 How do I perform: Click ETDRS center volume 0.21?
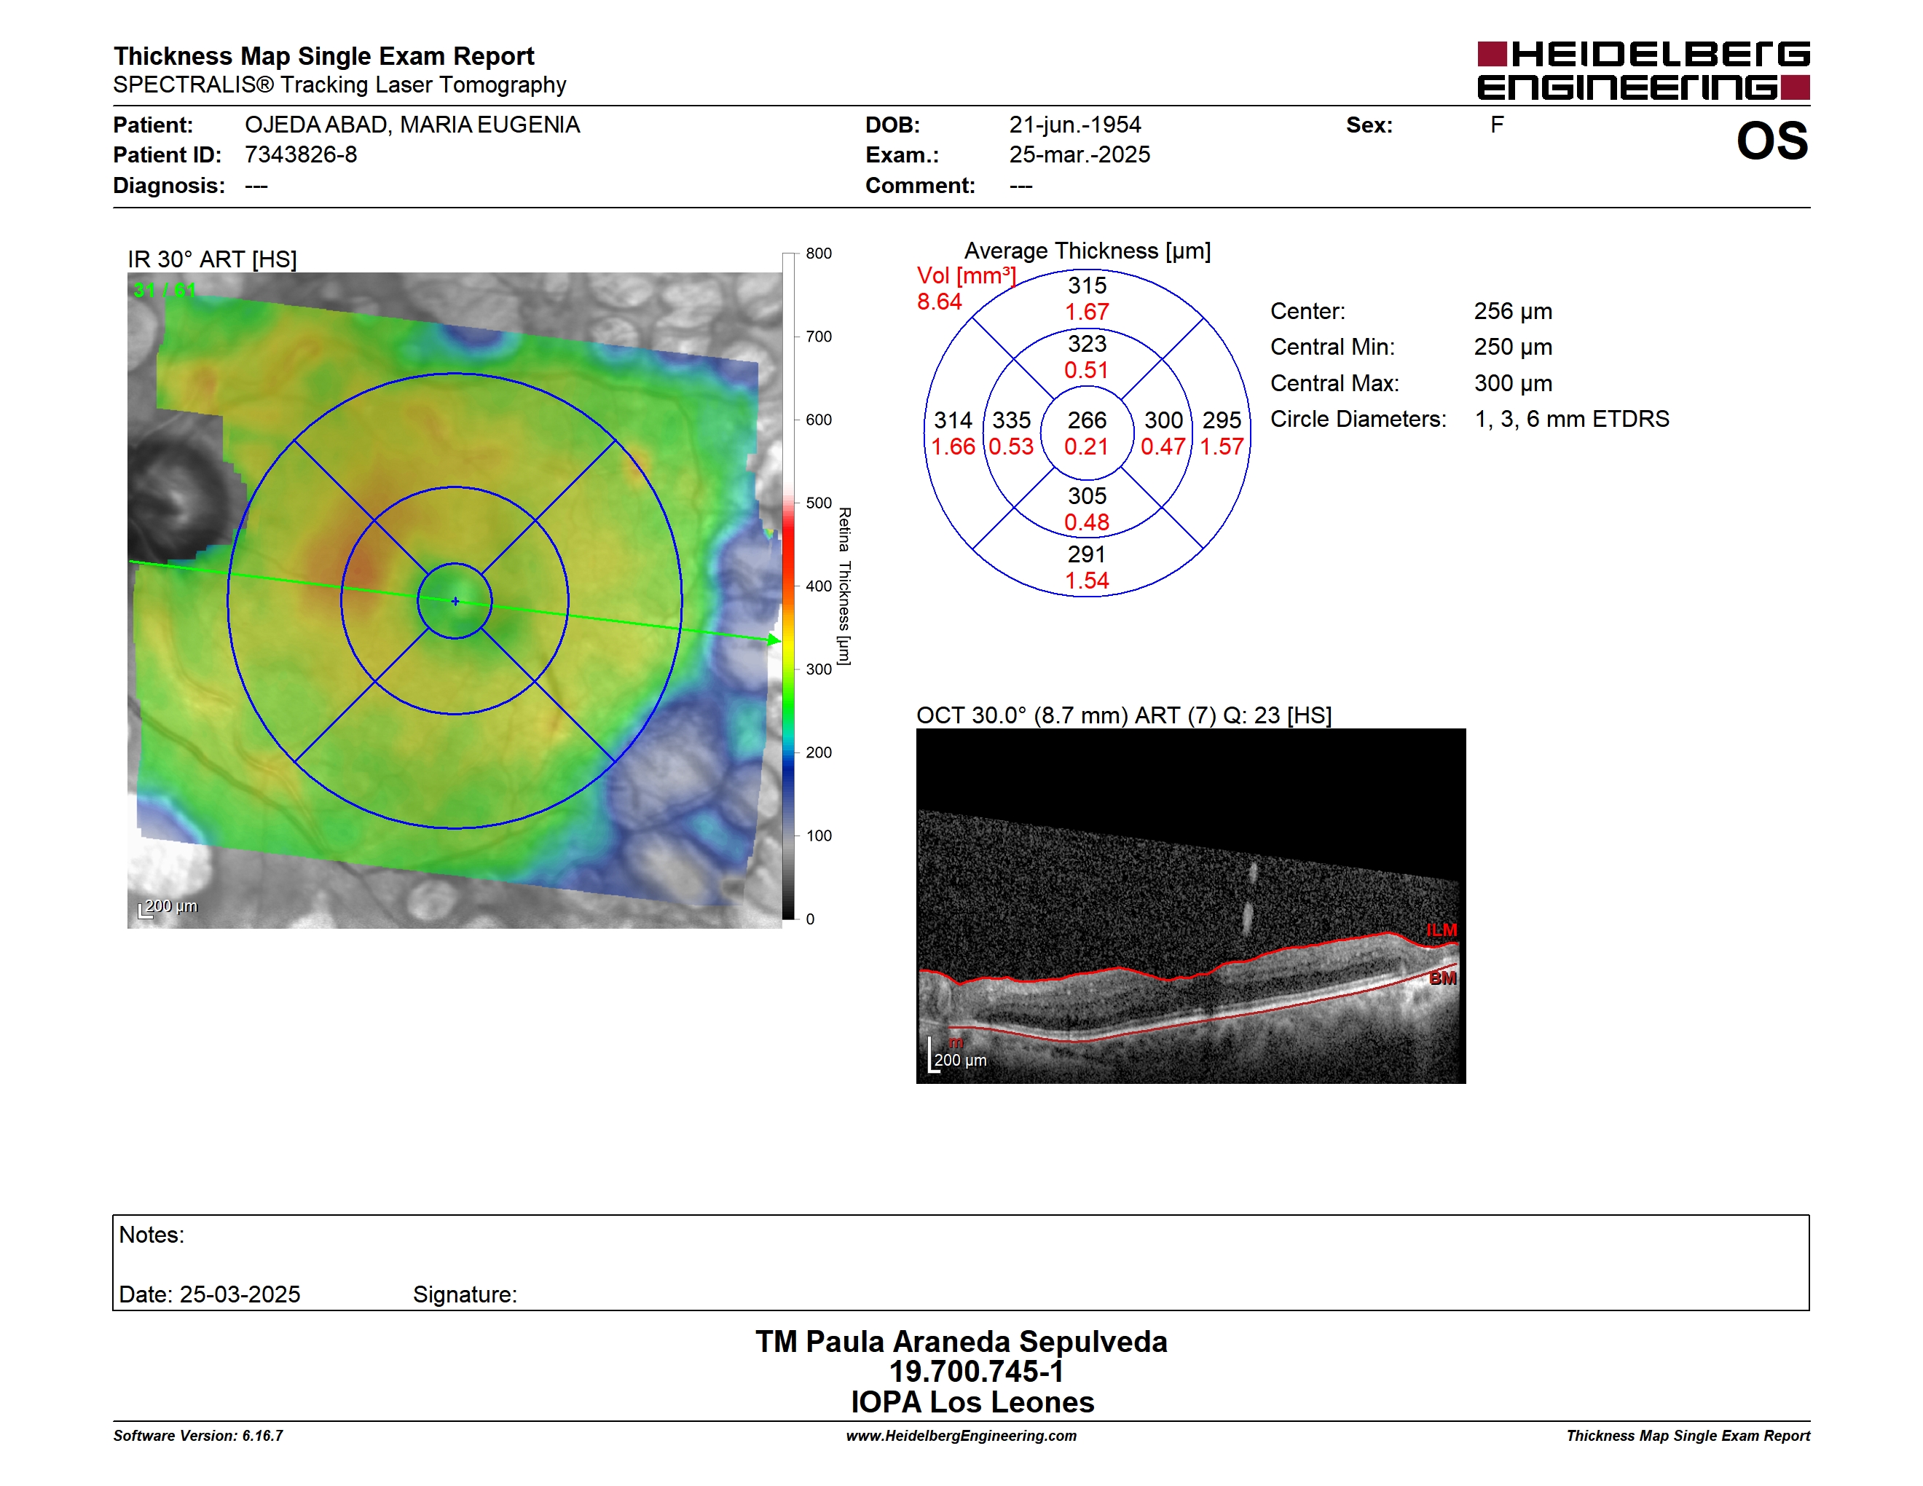[1087, 447]
